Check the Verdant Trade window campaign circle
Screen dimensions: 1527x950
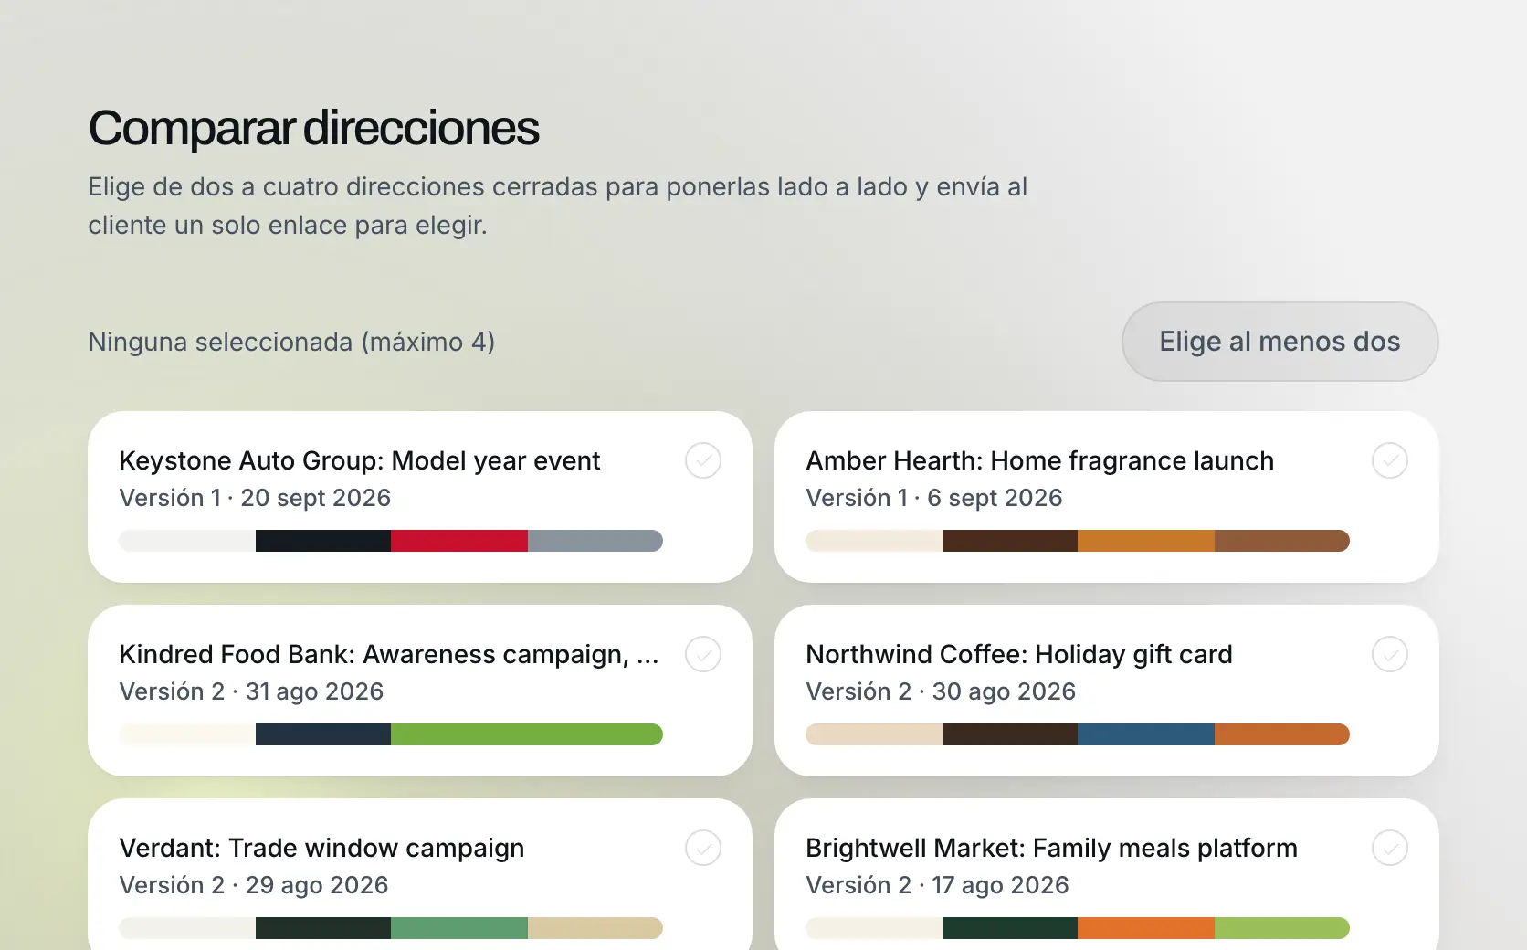703,848
